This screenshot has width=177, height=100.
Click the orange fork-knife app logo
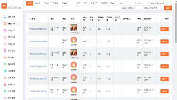pos(4,6)
